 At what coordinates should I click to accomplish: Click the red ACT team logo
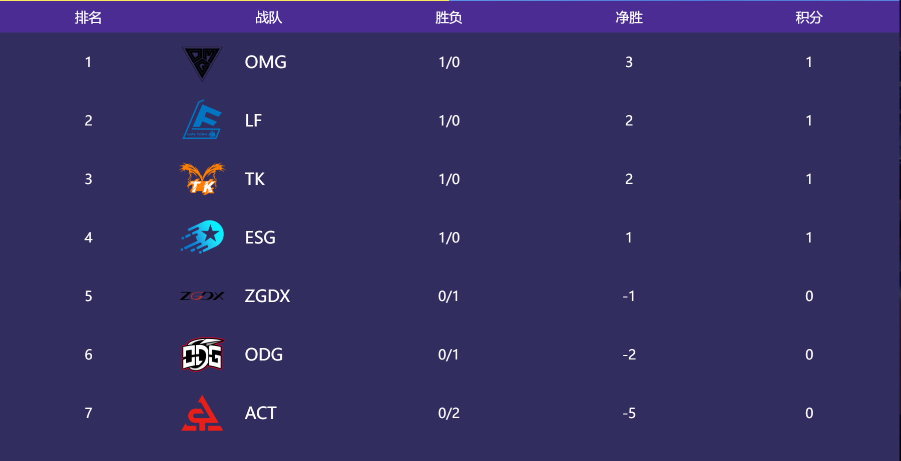(x=202, y=413)
